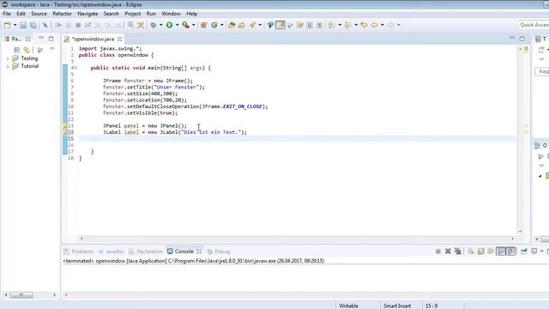The image size is (549, 309).
Task: Click the Scroll Lock icon in Console
Action: (x=481, y=251)
